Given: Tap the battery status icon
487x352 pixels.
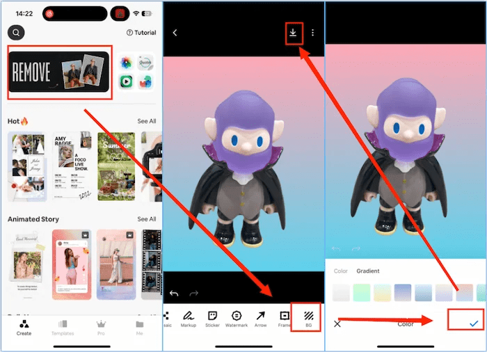Looking at the screenshot, I should tap(147, 13).
